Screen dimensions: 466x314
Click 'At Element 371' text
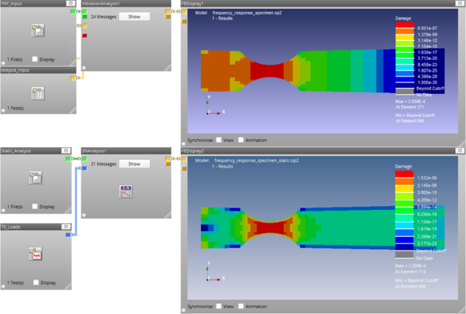click(409, 107)
